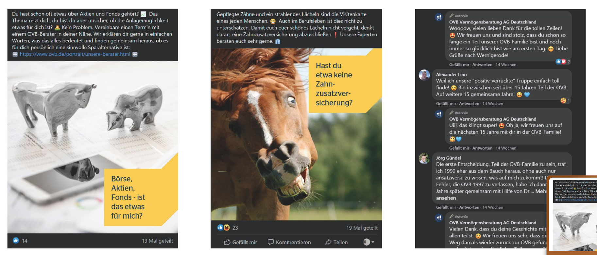This screenshot has width=597, height=255.
Task: Click the OVB logo avatar on top reply
Action: 439,17
